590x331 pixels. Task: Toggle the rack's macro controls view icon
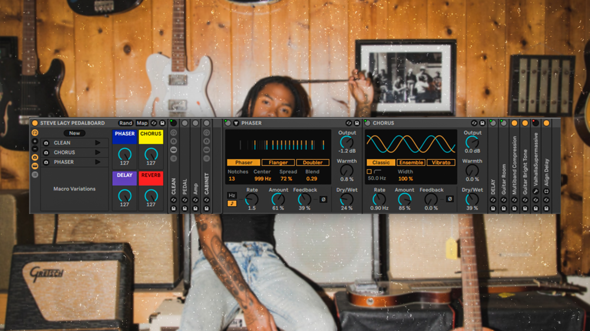pos(35,132)
